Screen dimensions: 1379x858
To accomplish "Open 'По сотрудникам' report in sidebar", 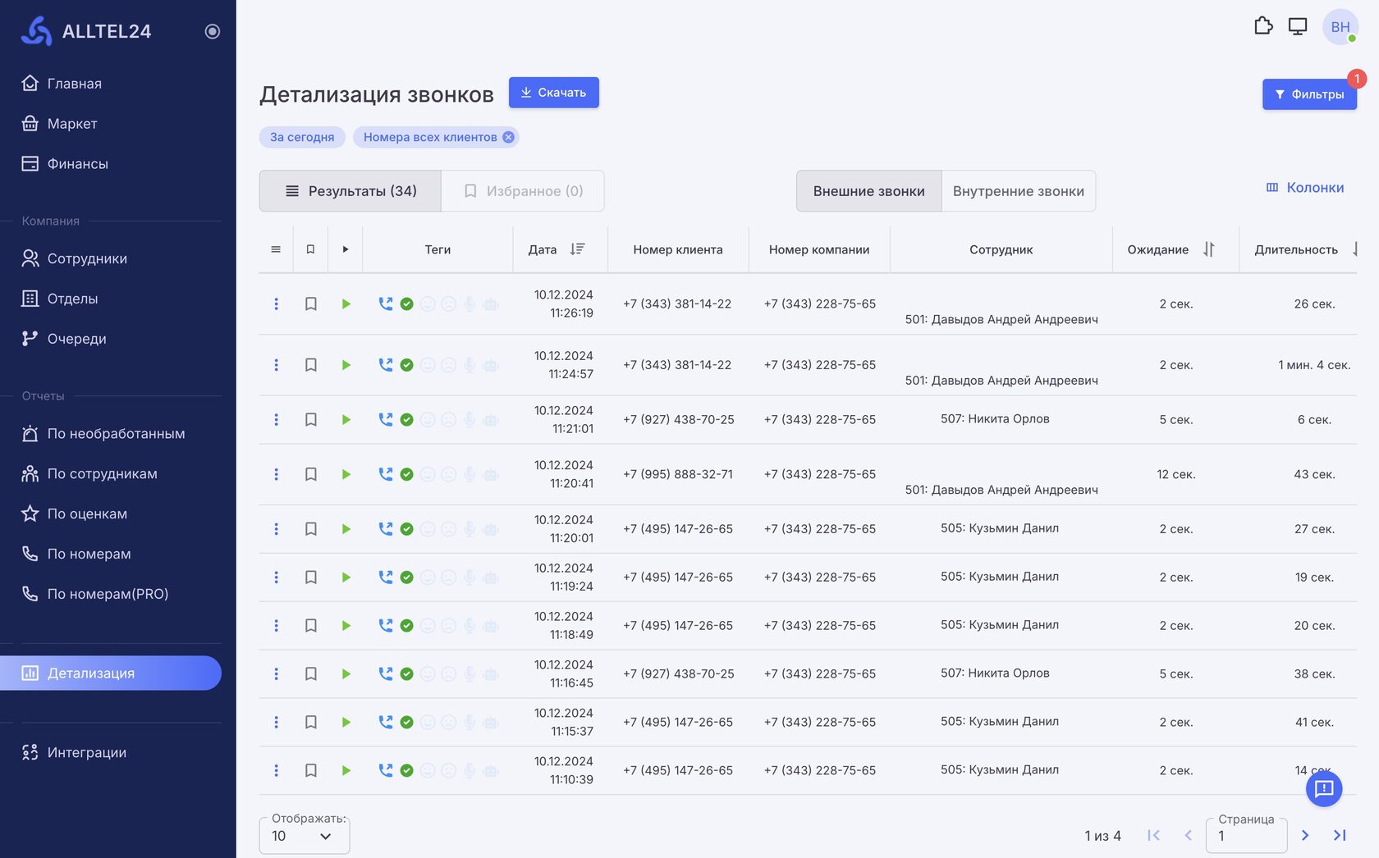I will click(x=102, y=474).
